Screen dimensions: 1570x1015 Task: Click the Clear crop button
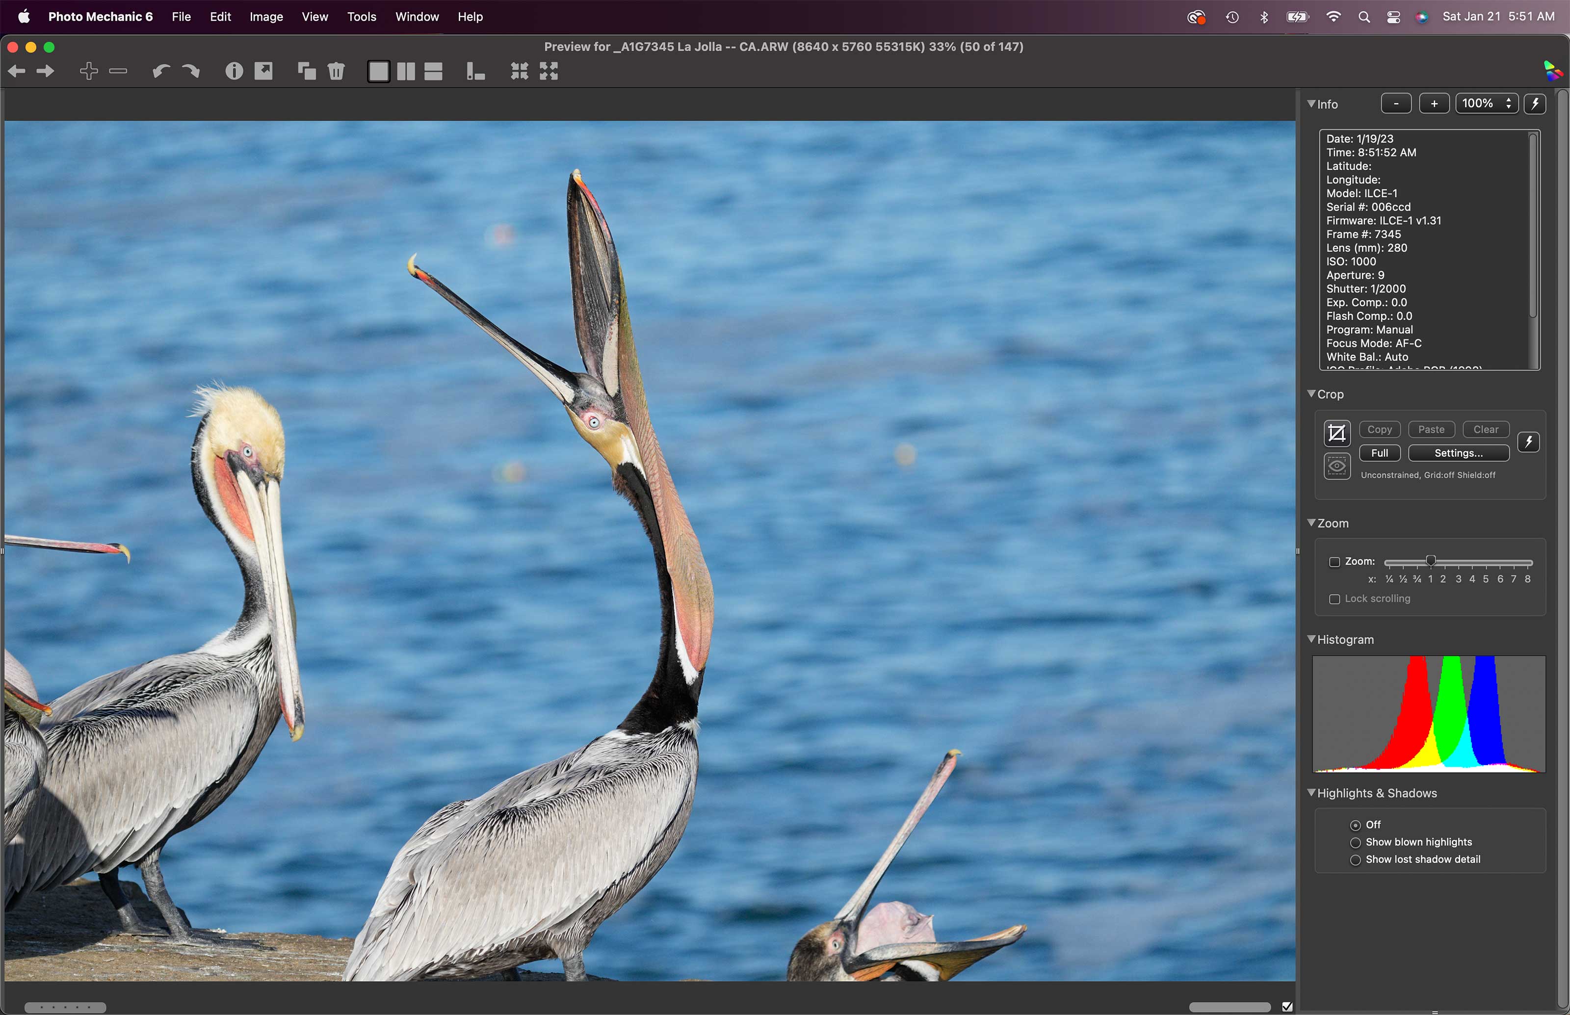pos(1486,429)
